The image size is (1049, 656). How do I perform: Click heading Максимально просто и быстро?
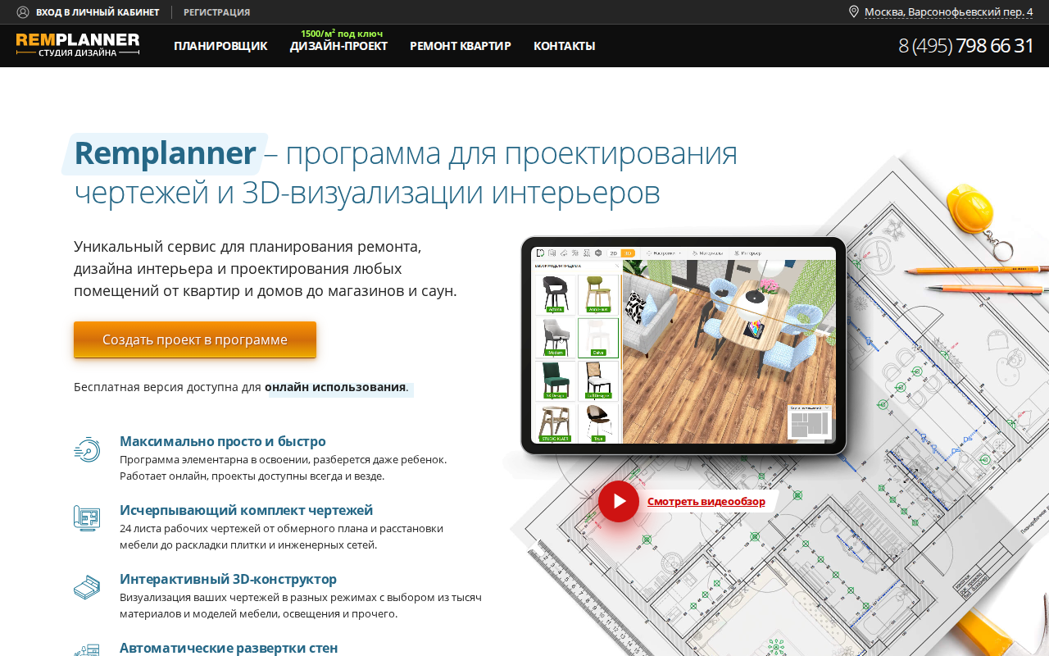click(223, 441)
